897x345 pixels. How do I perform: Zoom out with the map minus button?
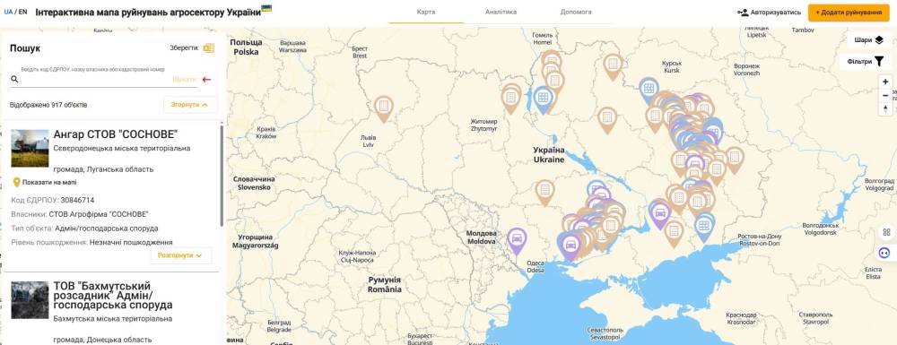tap(885, 95)
